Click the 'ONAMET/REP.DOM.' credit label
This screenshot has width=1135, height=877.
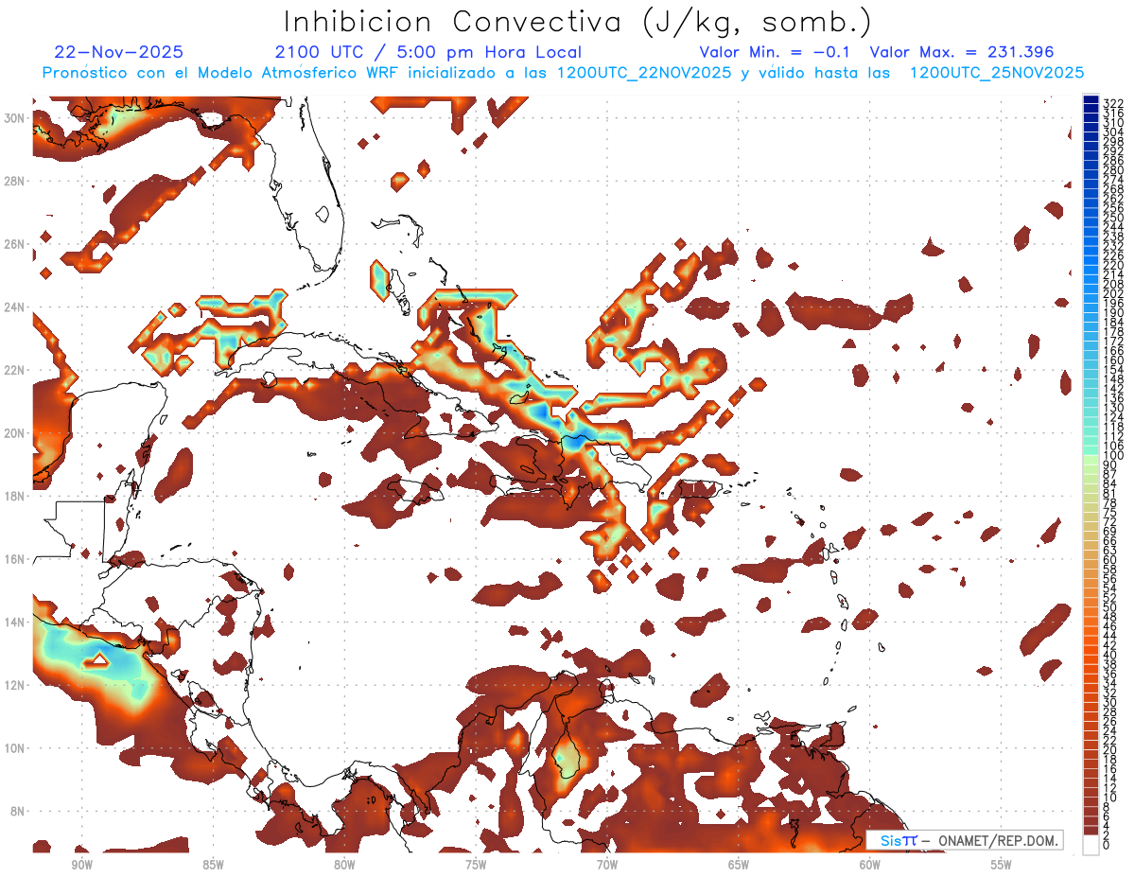pyautogui.click(x=998, y=840)
